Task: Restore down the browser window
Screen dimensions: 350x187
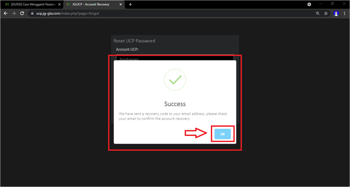Action: coord(332,4)
